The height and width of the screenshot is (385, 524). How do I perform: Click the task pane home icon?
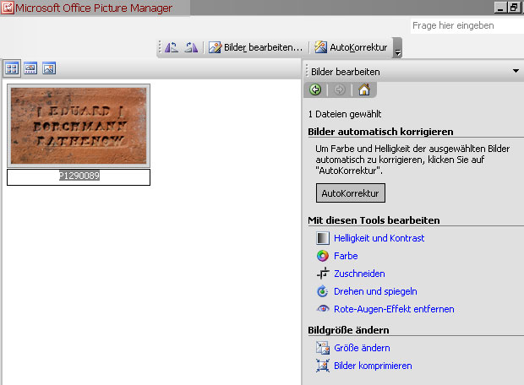tap(363, 89)
